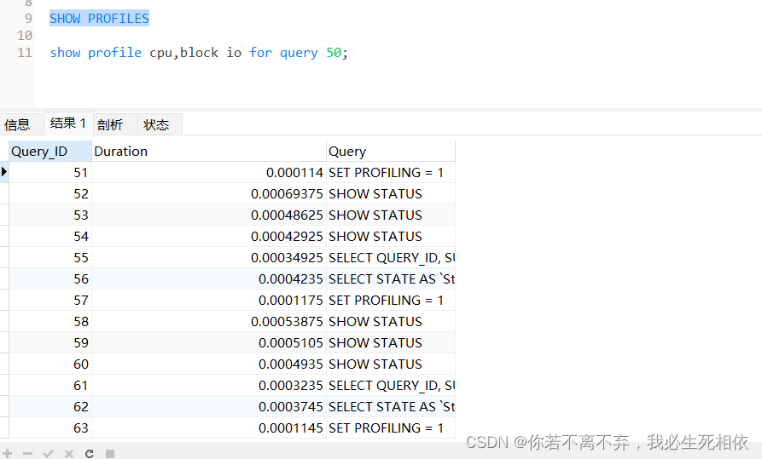Click Duration value 0.00069375
762x459 pixels.
(x=209, y=193)
